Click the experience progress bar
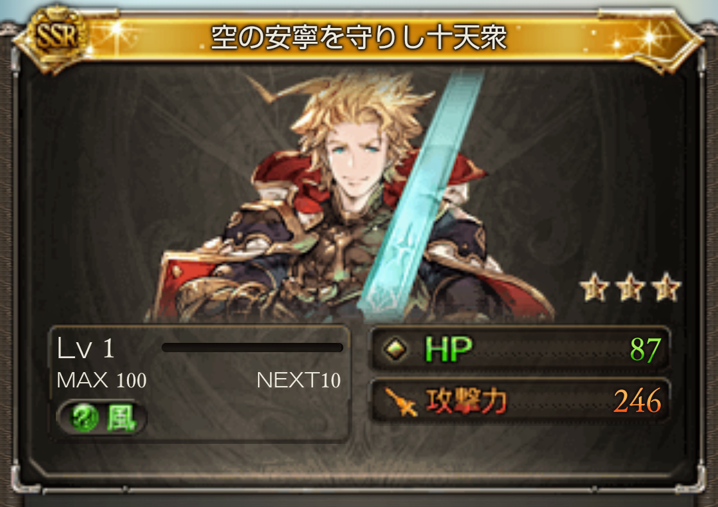This screenshot has height=507, width=718. [253, 348]
